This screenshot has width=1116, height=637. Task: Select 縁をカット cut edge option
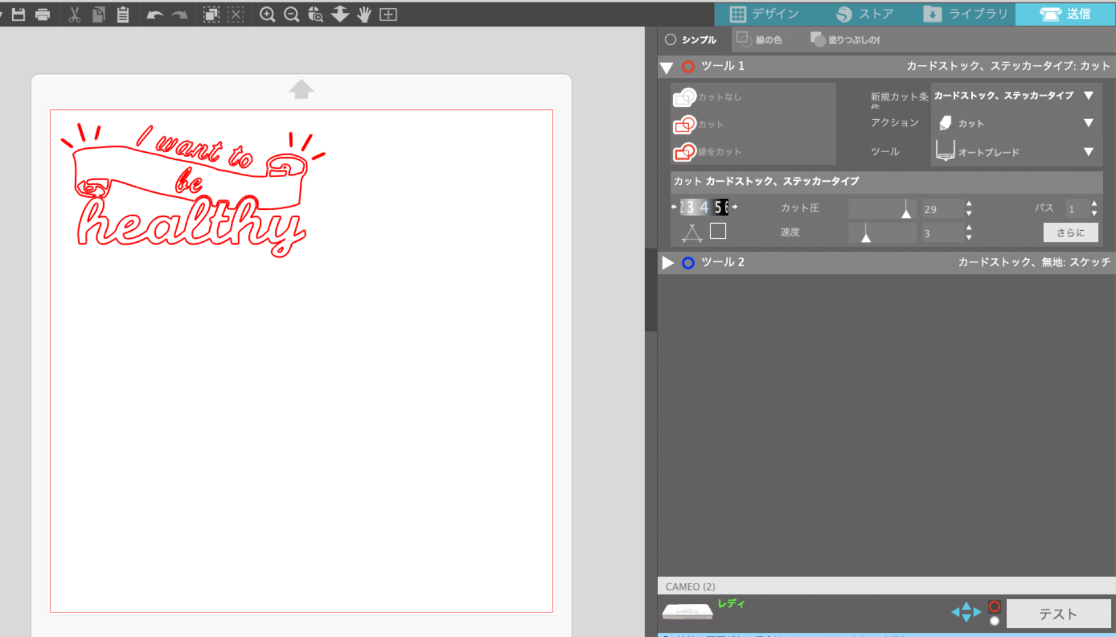pyautogui.click(x=708, y=152)
